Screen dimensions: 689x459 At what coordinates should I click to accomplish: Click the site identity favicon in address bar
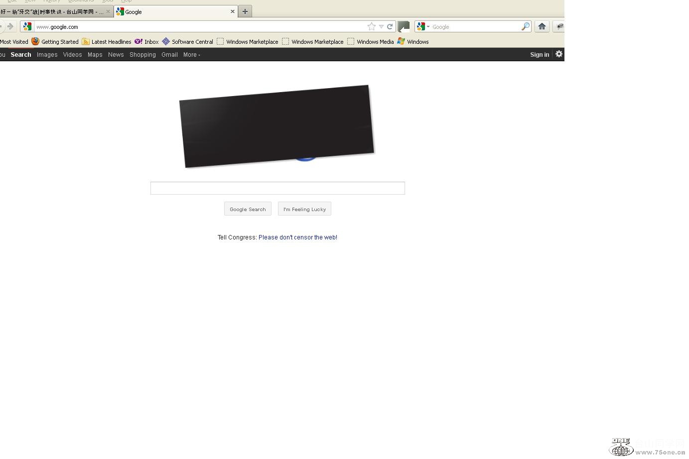pyautogui.click(x=27, y=26)
